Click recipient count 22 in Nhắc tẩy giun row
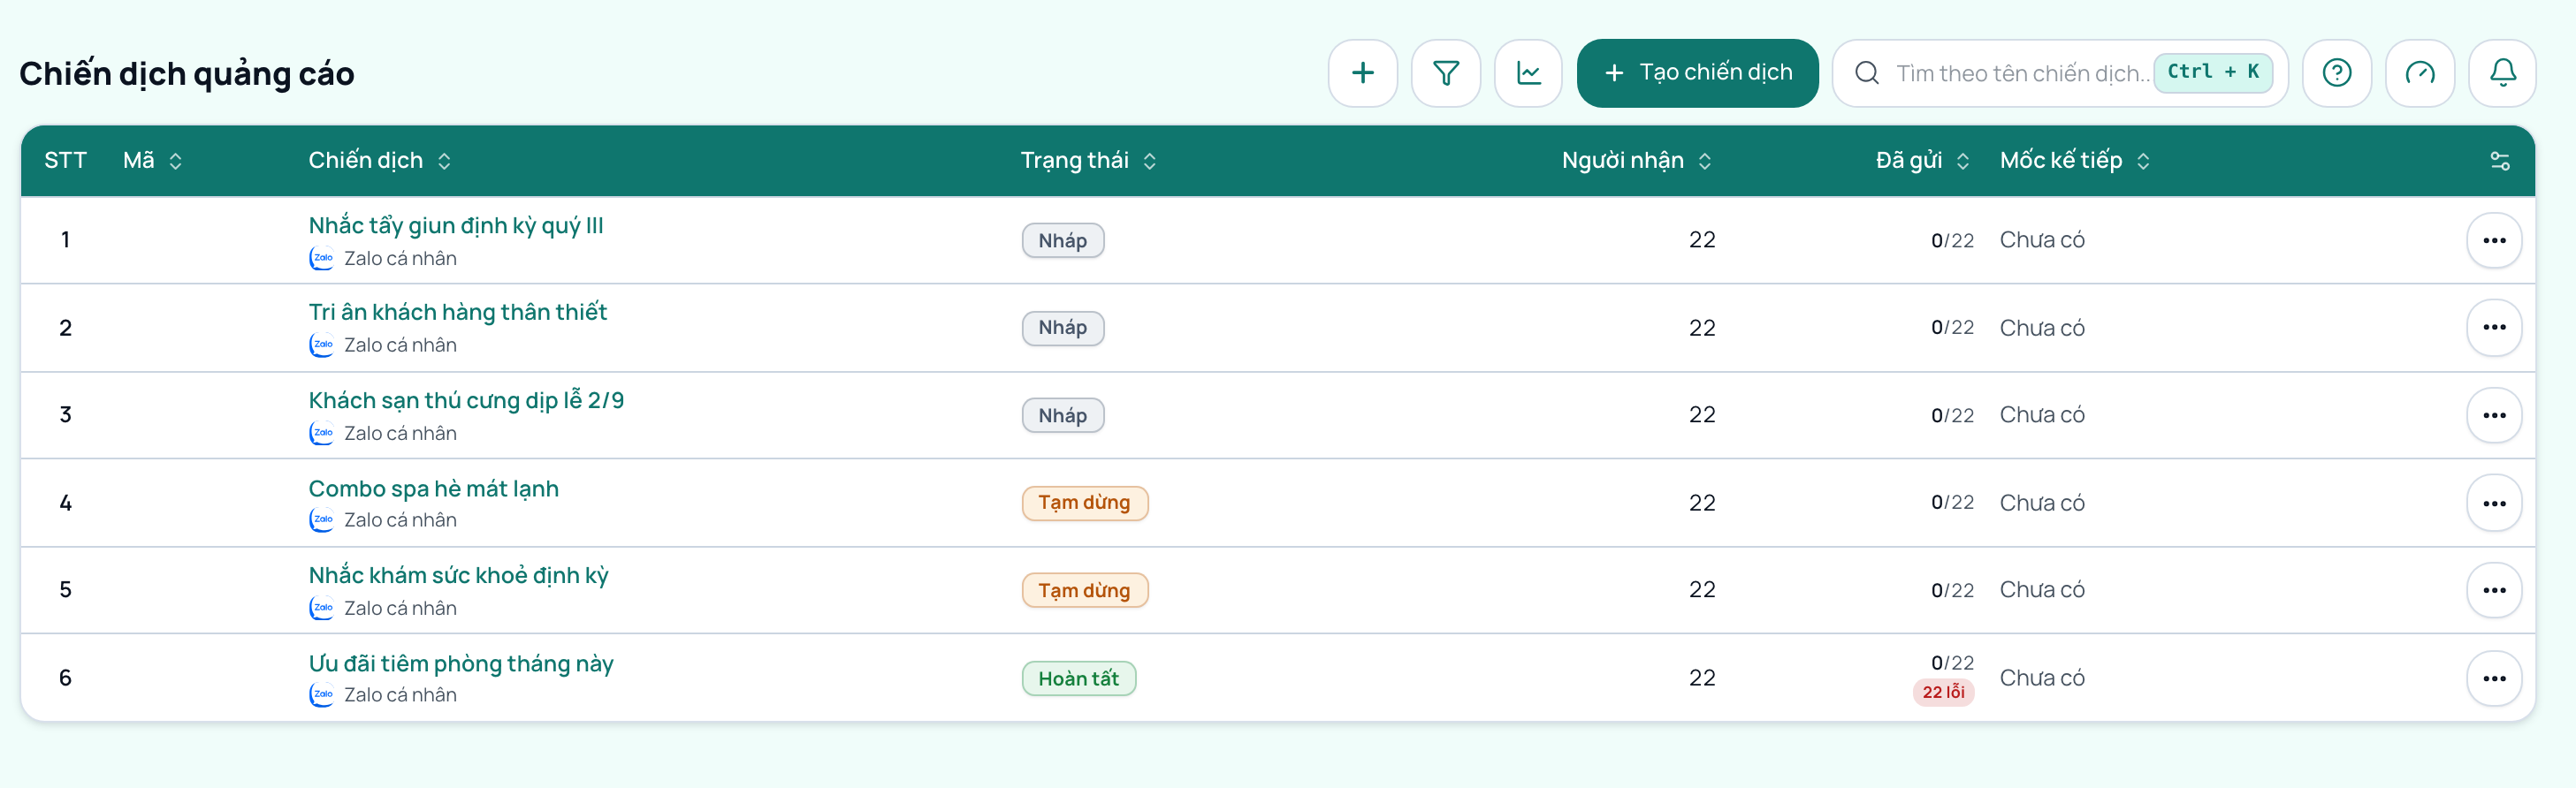This screenshot has height=788, width=2576. pyautogui.click(x=1702, y=239)
